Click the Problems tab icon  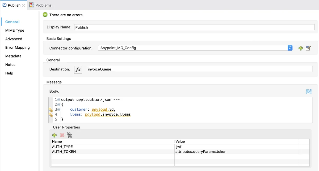pyautogui.click(x=32, y=5)
